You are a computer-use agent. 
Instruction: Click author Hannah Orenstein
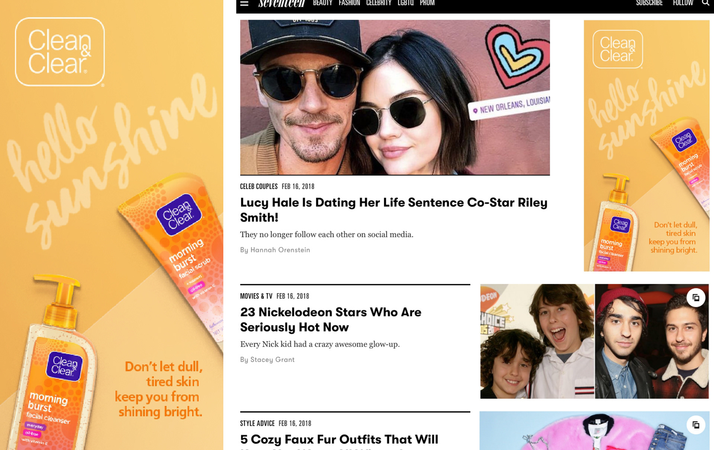click(x=280, y=250)
